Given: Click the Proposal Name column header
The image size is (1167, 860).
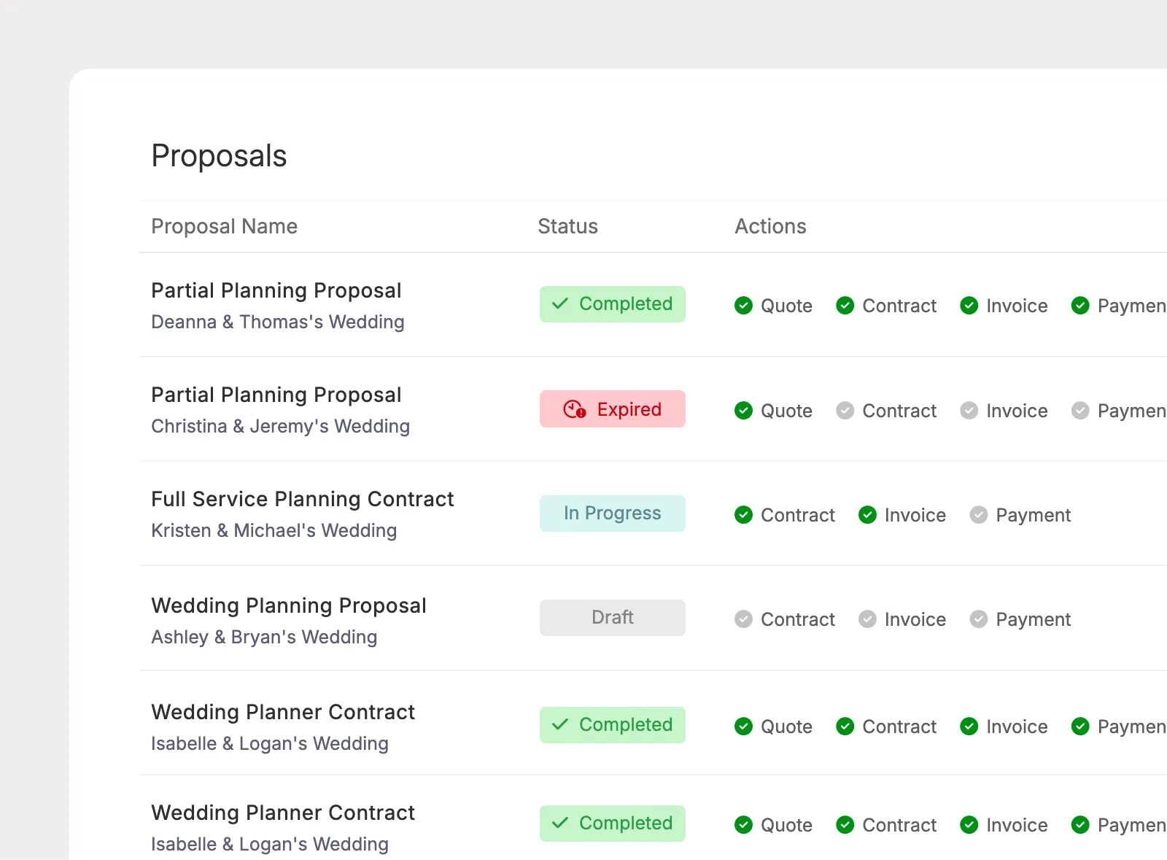Looking at the screenshot, I should [x=225, y=226].
